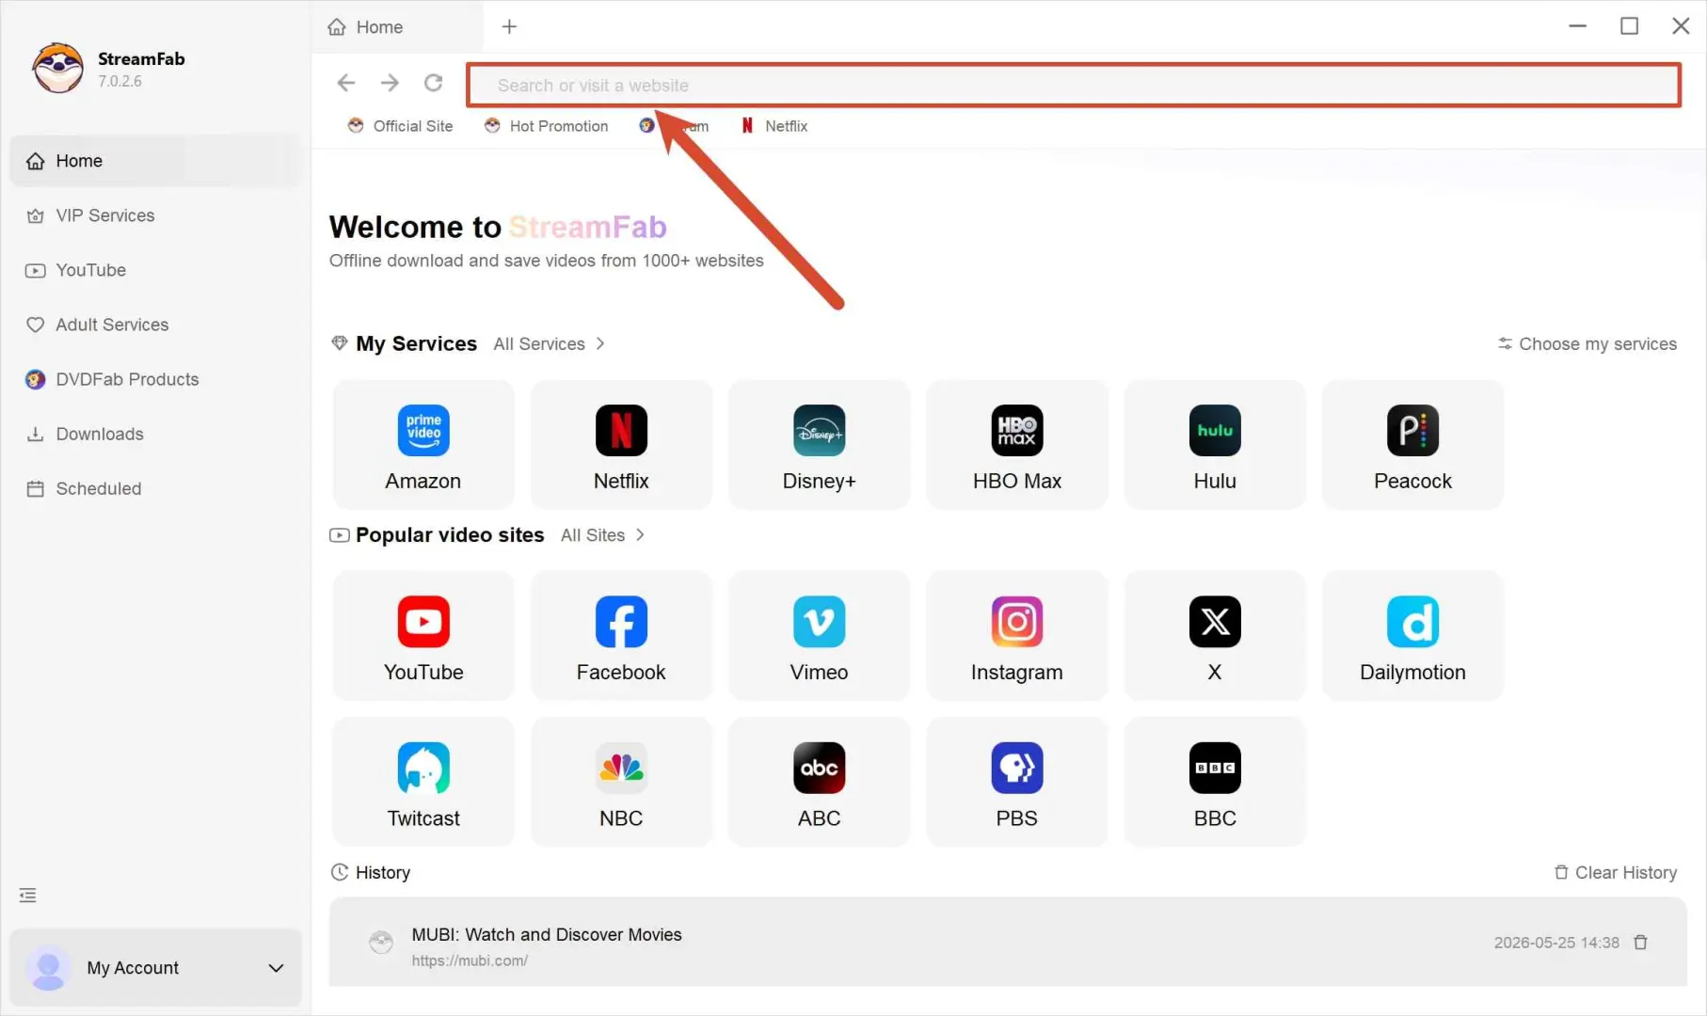
Task: Open the Instagram site tile
Action: click(x=1017, y=636)
